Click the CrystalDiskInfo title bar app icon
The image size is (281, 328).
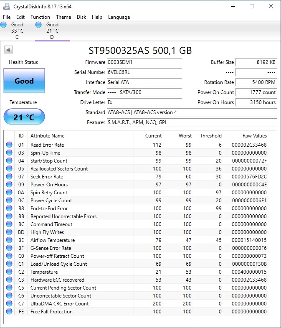click(x=7, y=6)
